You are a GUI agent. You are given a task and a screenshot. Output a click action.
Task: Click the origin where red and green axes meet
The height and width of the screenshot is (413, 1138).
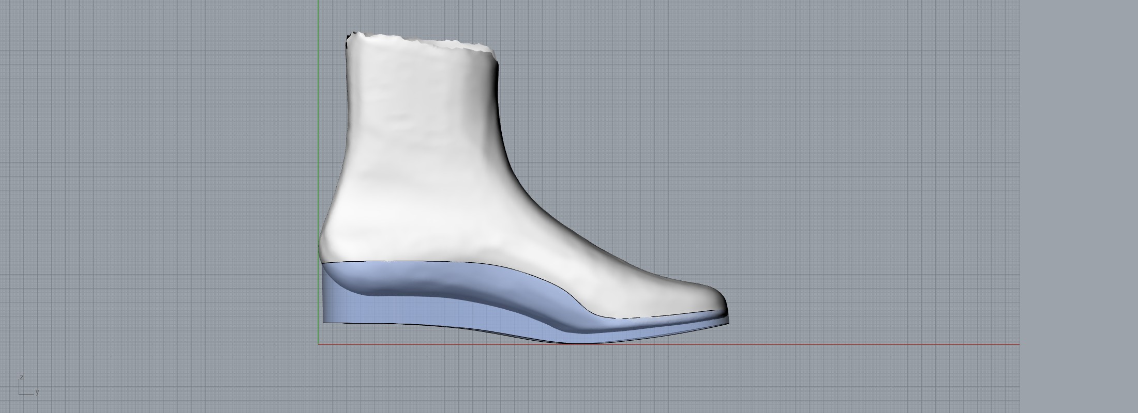pos(318,344)
